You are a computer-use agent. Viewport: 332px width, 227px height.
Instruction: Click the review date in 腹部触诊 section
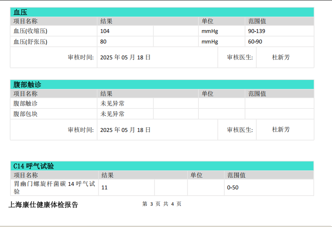(x=125, y=130)
